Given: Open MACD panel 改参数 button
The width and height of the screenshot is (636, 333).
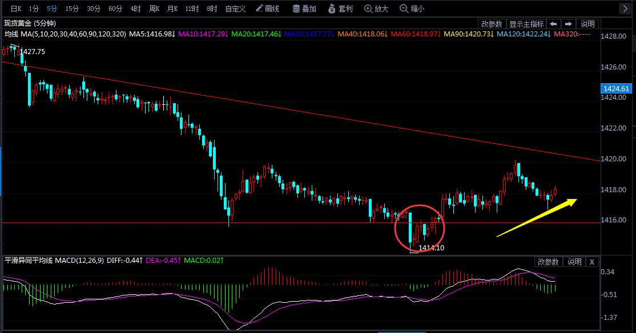Looking at the screenshot, I should click(548, 262).
